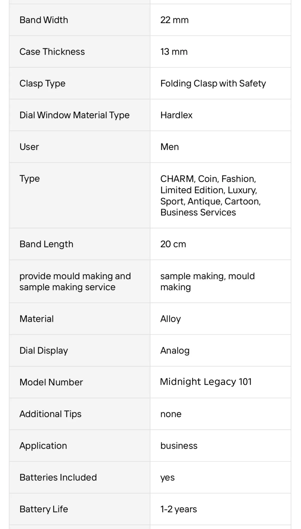
Task: Select the Analog dial display value
Action: (x=175, y=351)
